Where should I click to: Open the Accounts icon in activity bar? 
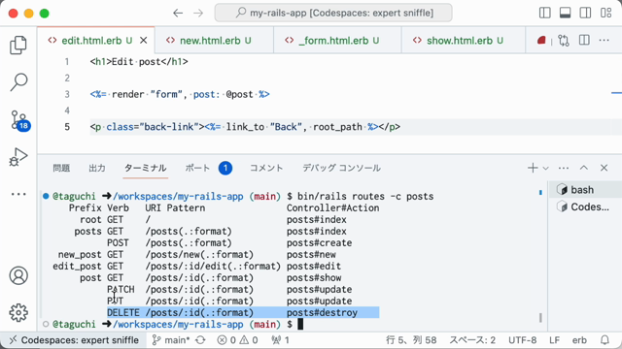click(18, 275)
